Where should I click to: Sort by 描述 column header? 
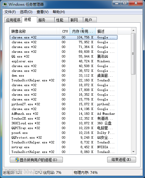pyautogui.click(x=106, y=31)
